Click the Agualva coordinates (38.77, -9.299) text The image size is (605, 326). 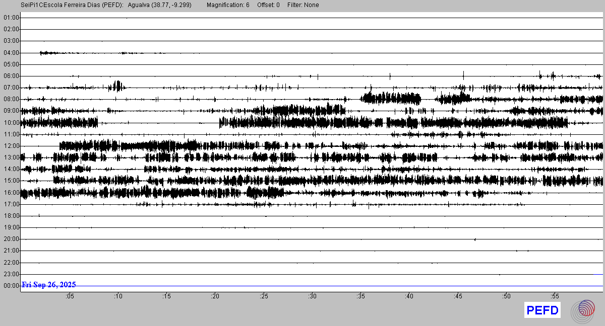click(159, 5)
